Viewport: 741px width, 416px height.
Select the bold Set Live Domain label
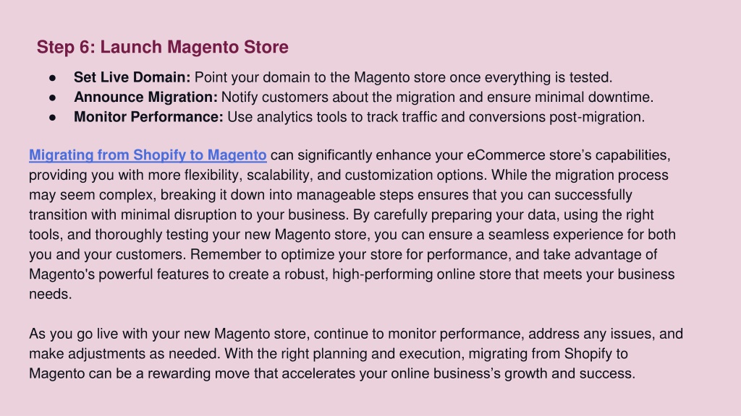[x=132, y=77]
